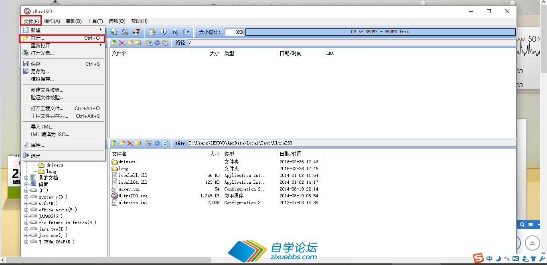Click the mount to virtual drive icon
The height and width of the screenshot is (265, 547).
pos(125,32)
